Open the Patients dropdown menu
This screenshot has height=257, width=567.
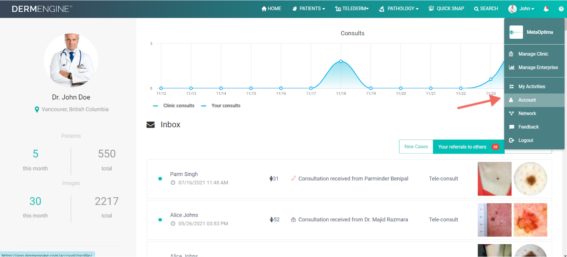click(309, 9)
